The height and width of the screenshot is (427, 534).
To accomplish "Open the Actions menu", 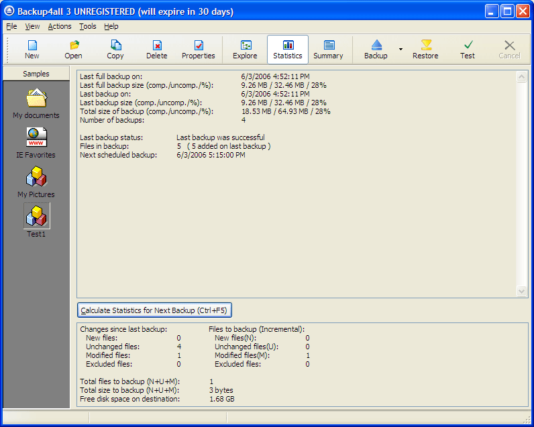I will coord(60,26).
